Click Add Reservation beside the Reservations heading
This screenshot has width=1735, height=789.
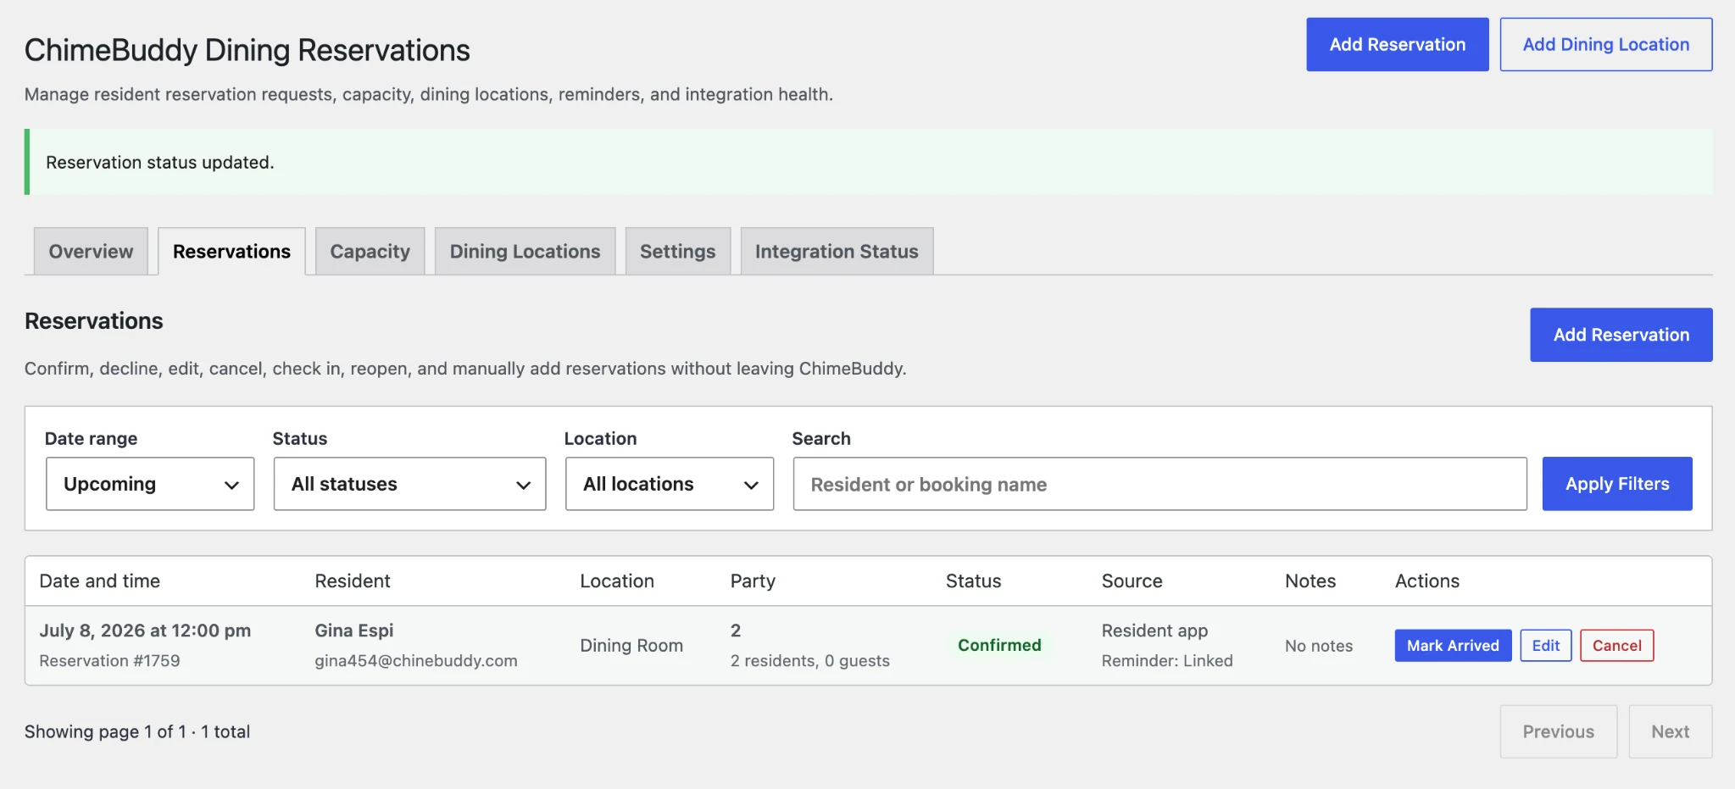tap(1621, 335)
